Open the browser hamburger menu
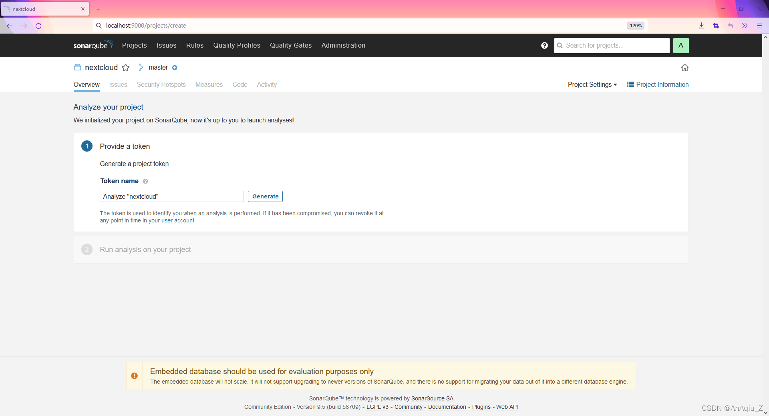This screenshot has width=769, height=416. 759,26
